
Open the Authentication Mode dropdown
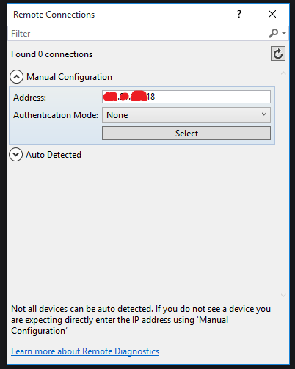[186, 114]
